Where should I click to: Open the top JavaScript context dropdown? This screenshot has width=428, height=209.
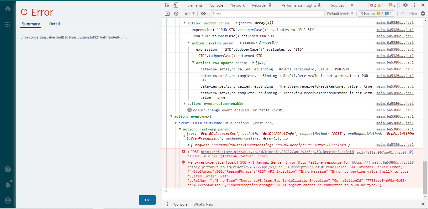click(x=190, y=13)
